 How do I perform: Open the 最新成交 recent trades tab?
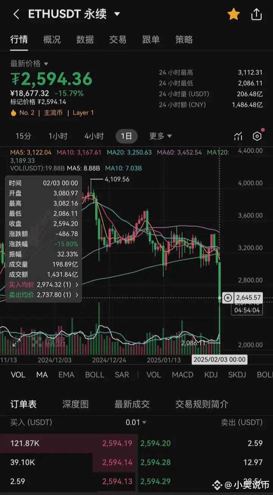pyautogui.click(x=132, y=404)
